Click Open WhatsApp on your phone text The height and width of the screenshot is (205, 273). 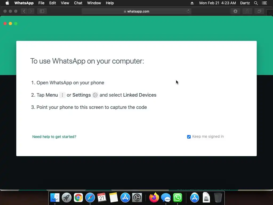coord(70,83)
